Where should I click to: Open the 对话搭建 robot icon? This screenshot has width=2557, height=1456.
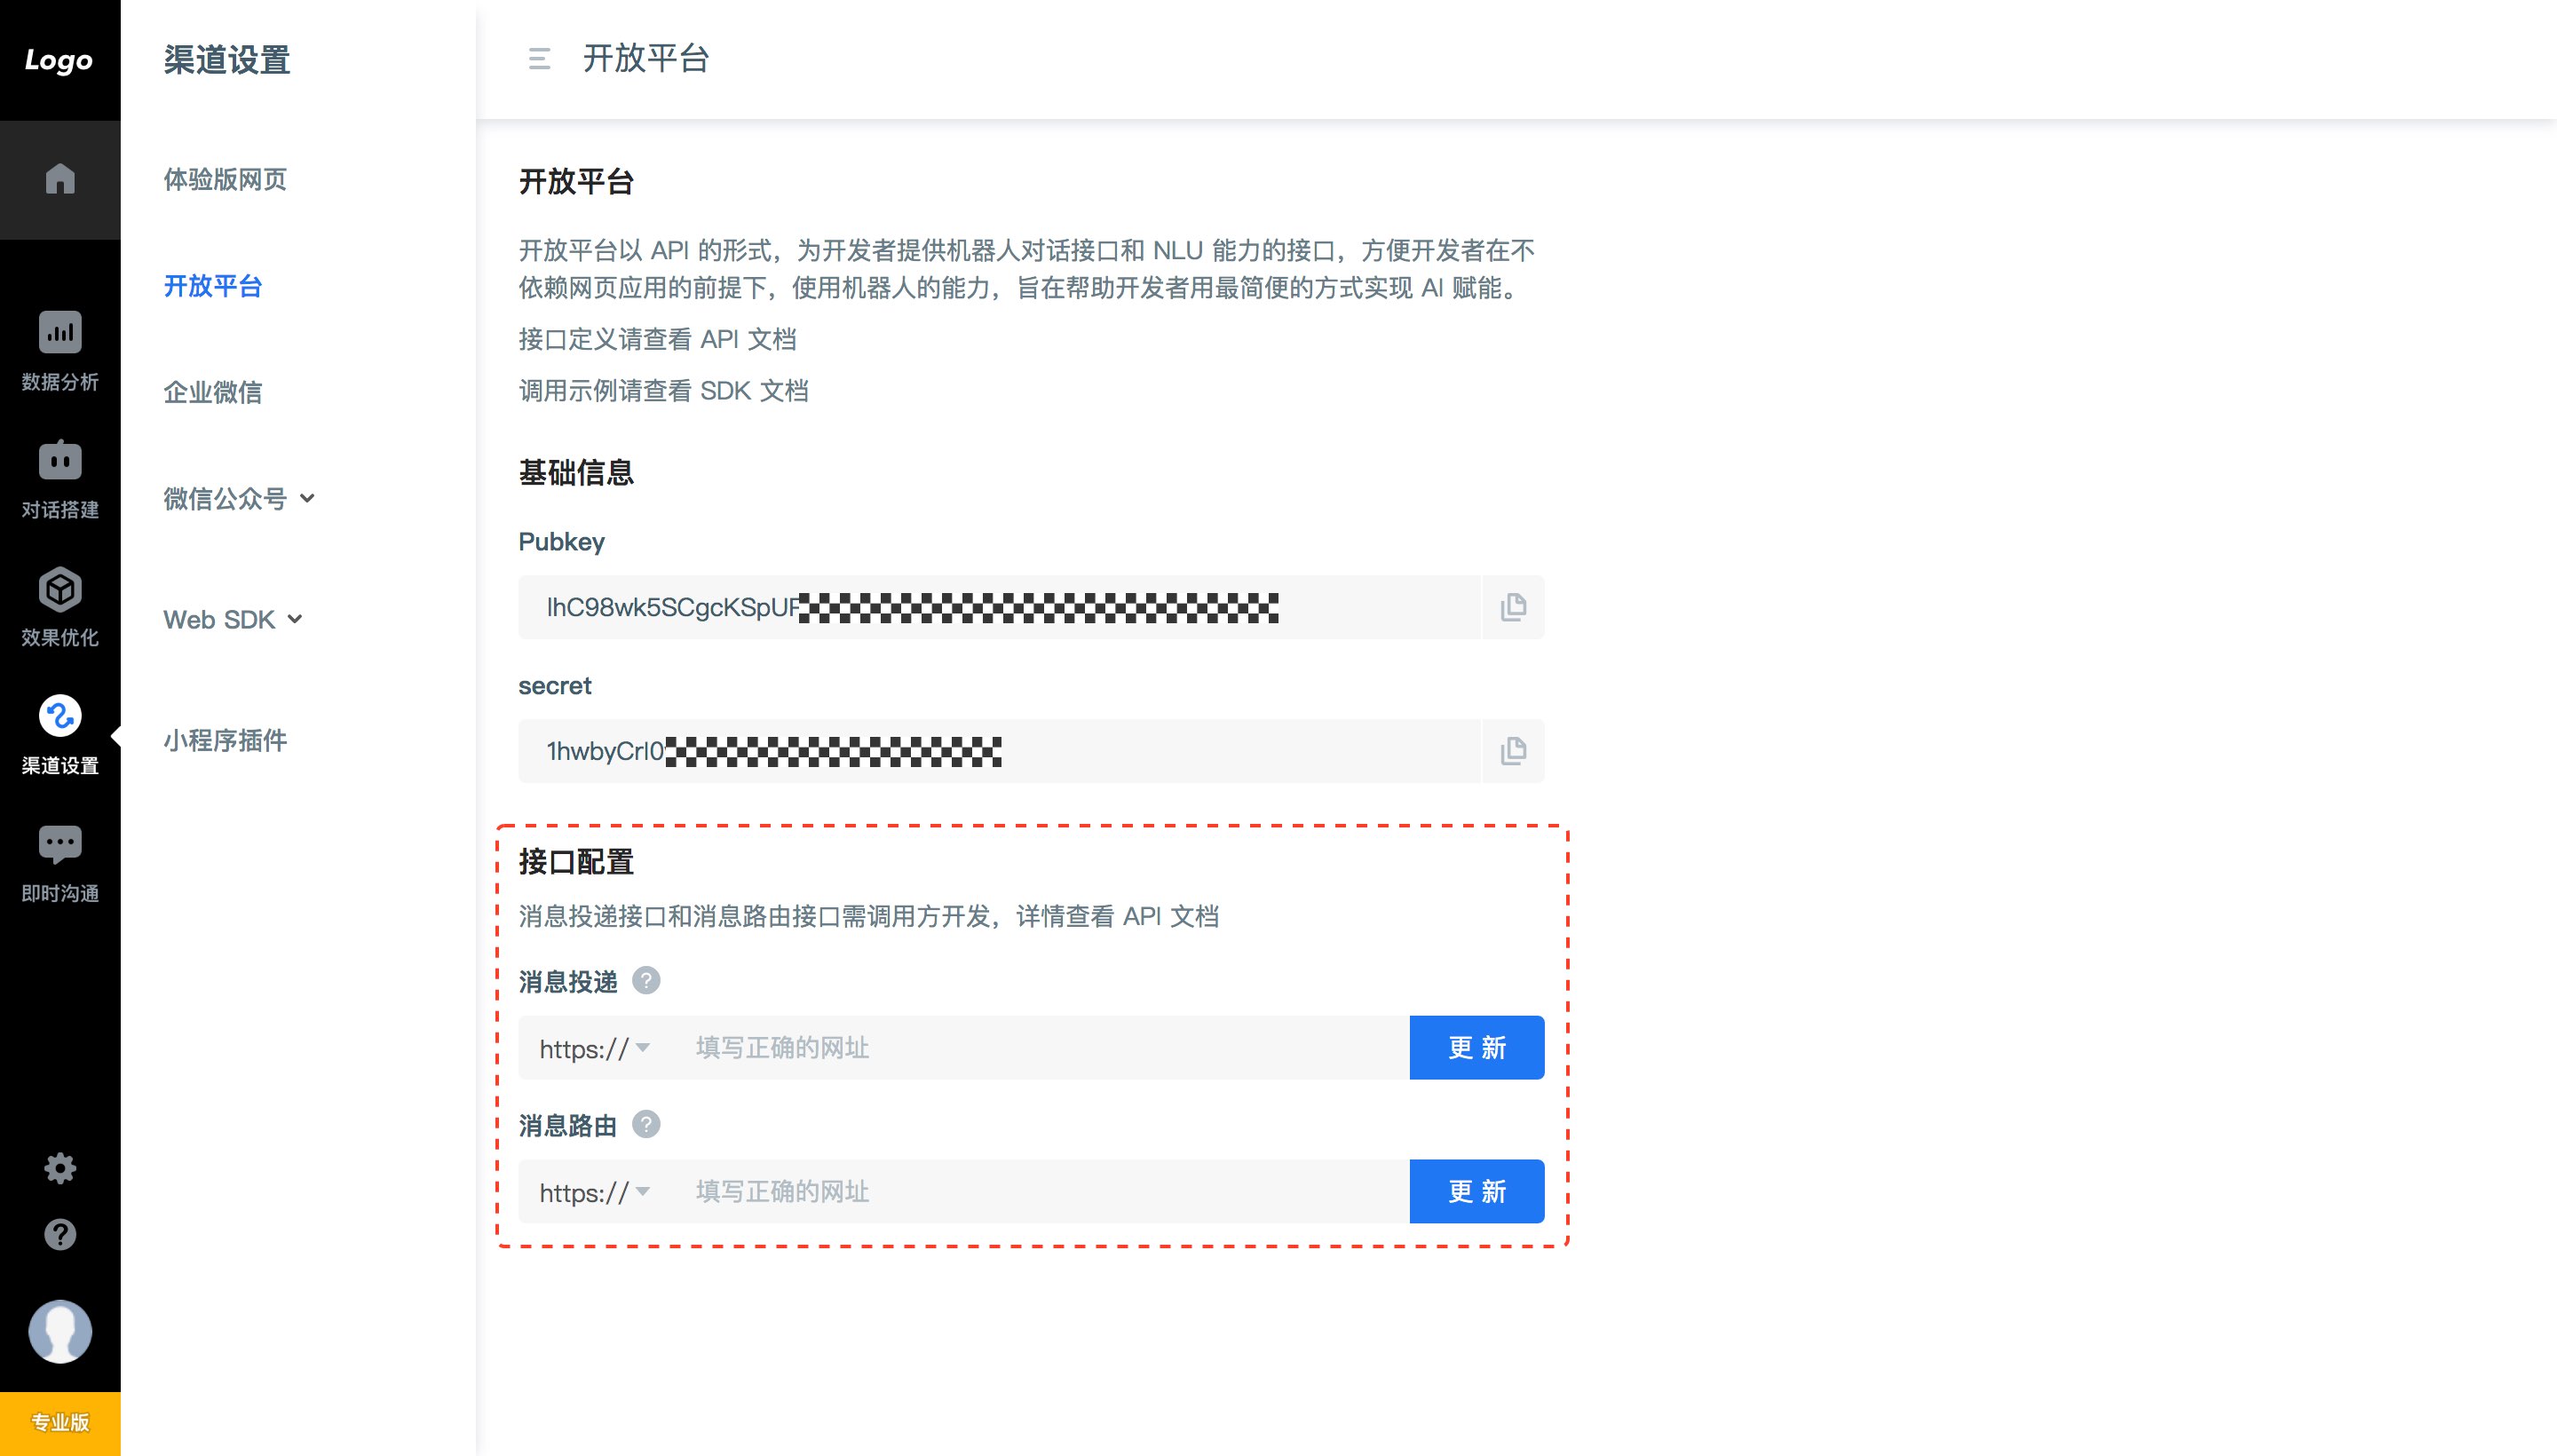click(x=60, y=460)
